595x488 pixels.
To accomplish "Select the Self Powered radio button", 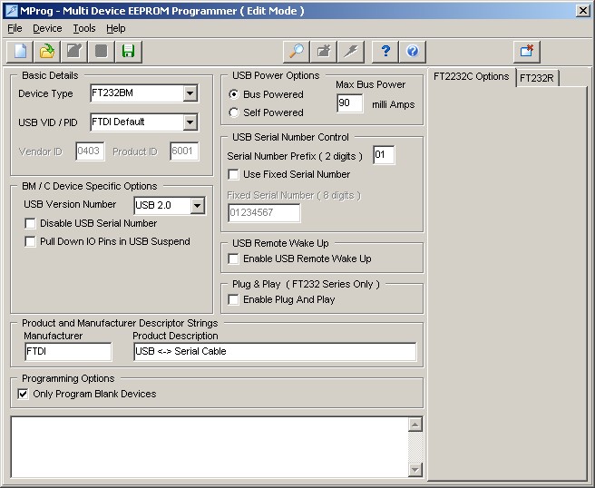I will tap(234, 112).
